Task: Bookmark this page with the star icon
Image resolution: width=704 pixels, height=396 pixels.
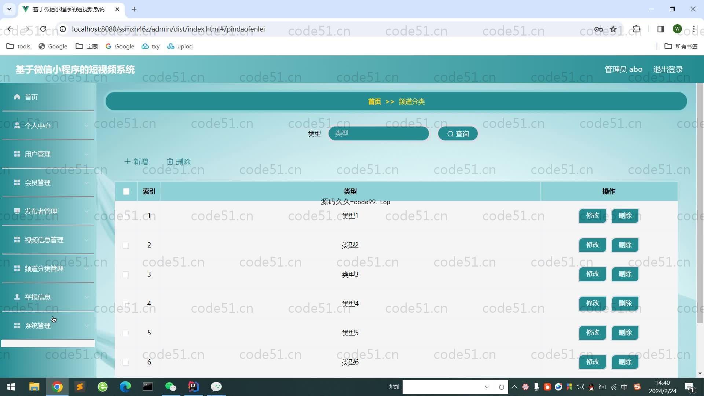Action: pyautogui.click(x=613, y=29)
